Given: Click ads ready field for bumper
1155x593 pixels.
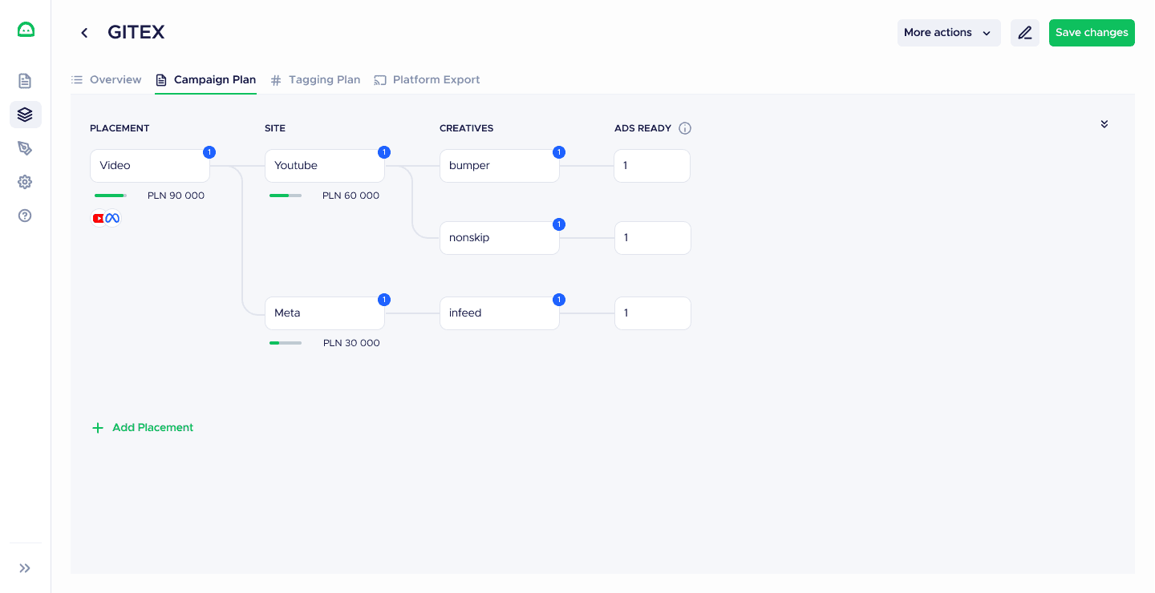Looking at the screenshot, I should (653, 166).
